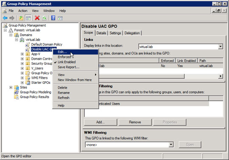This screenshot has height=160, width=229.
Task: Open the View submenu in context menu
Action: [75, 75]
